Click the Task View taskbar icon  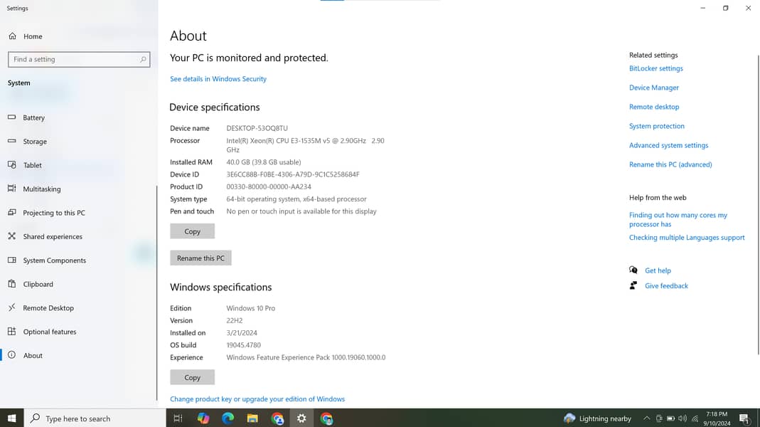pos(178,418)
